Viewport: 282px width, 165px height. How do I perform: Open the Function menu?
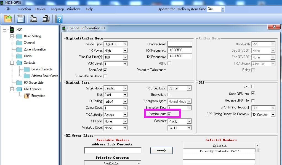coord(24,9)
